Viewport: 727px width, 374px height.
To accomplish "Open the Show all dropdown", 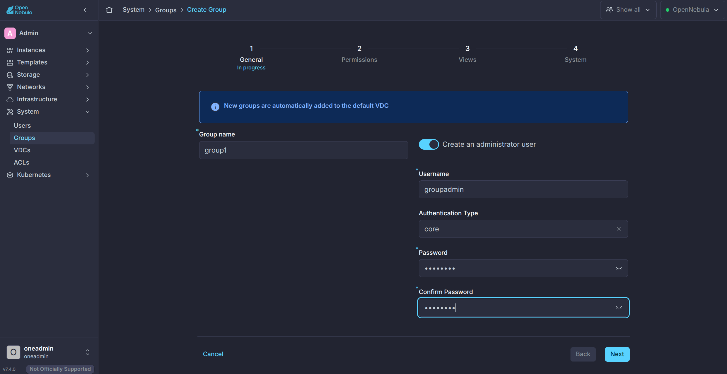I will (x=628, y=10).
